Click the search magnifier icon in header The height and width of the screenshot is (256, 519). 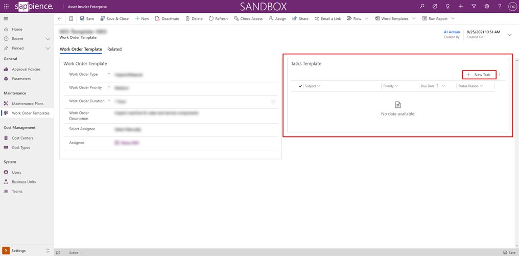422,7
